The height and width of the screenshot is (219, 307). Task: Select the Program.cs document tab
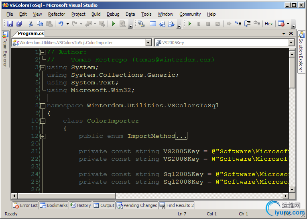tap(31, 33)
